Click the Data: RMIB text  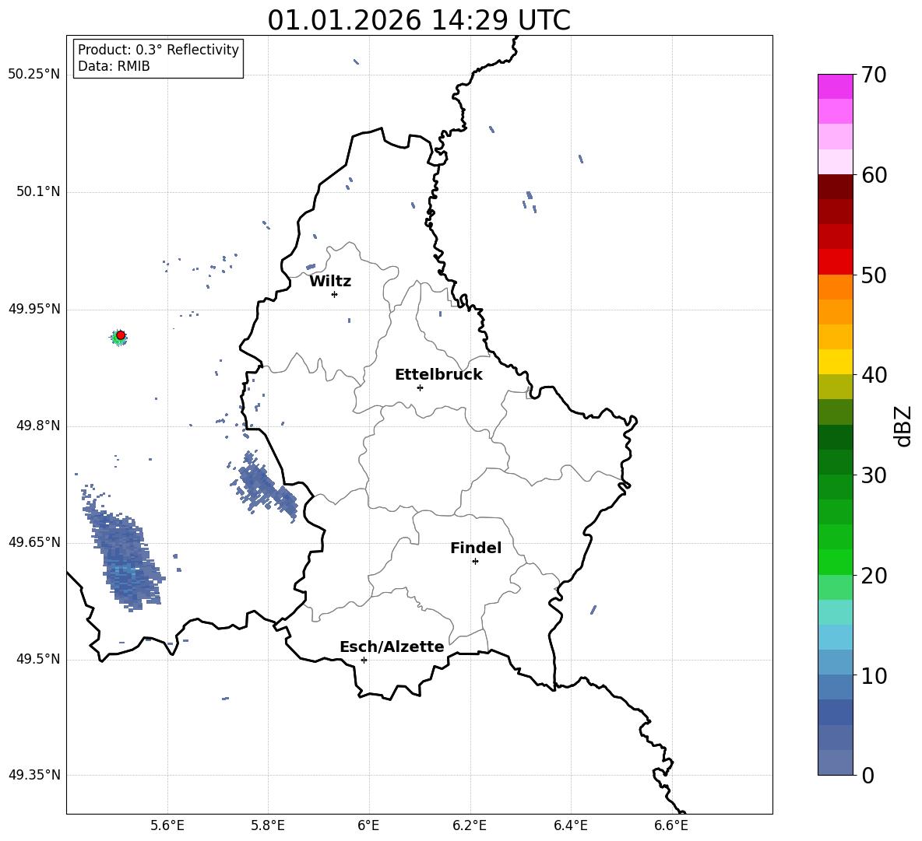tap(114, 66)
